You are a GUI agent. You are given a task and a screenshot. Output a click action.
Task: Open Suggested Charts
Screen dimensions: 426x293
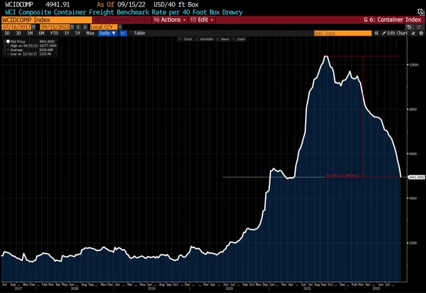[x=122, y=20]
